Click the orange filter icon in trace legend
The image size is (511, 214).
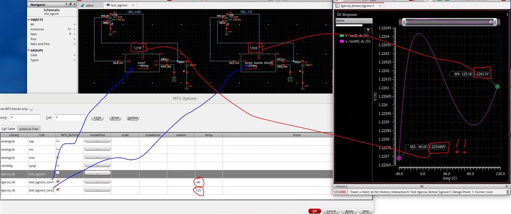[368, 30]
